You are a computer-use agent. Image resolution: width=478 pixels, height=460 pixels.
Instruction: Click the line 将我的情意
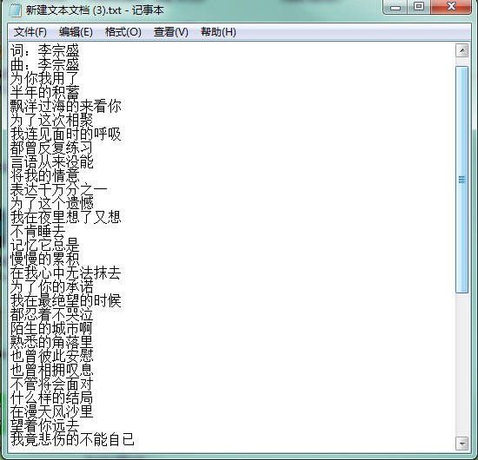point(45,175)
